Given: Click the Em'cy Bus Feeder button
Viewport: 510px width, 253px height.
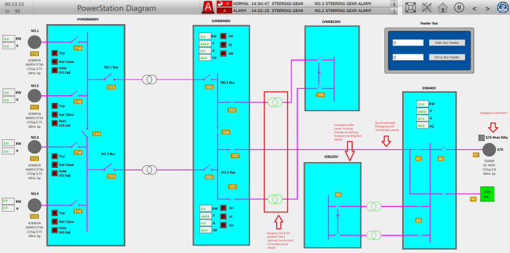Looking at the screenshot, I should coord(447,57).
